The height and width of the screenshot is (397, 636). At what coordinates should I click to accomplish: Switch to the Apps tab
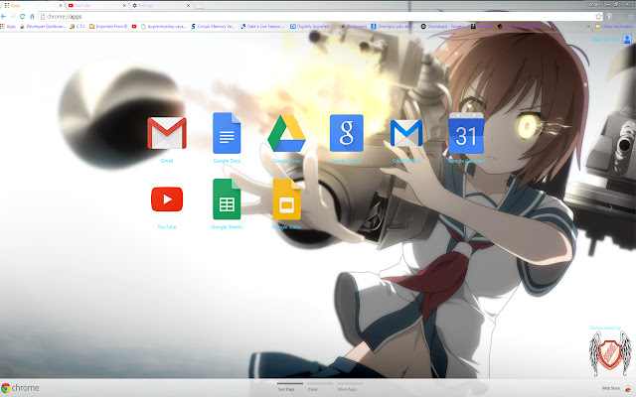pyautogui.click(x=31, y=5)
